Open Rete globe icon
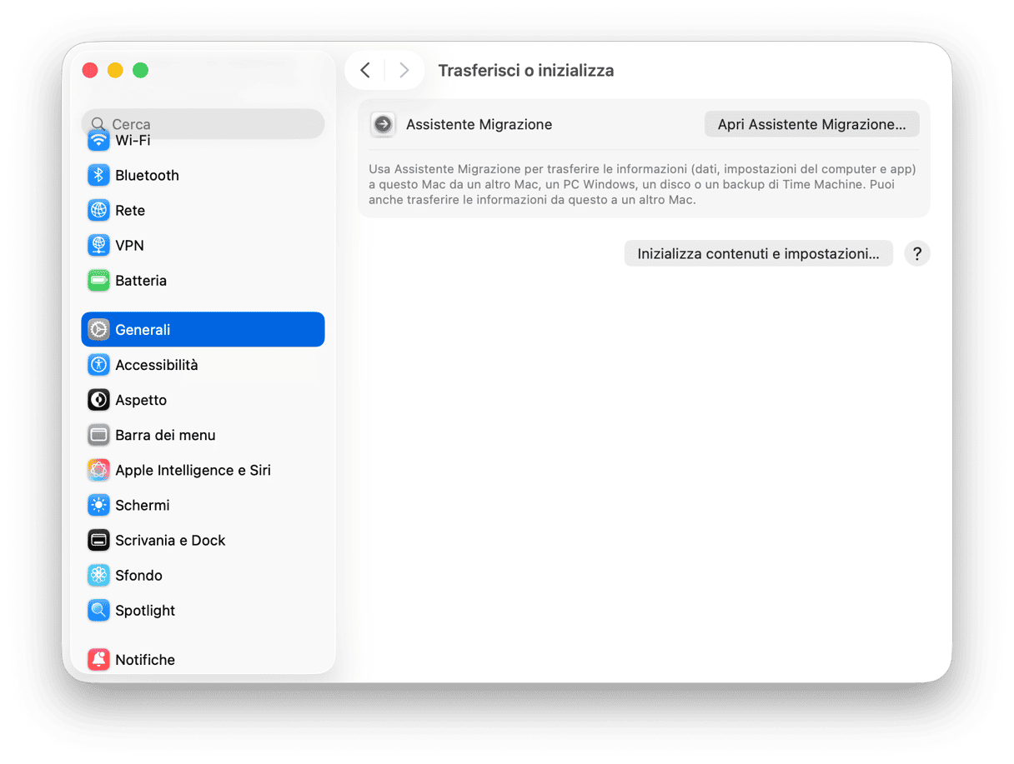 click(98, 210)
